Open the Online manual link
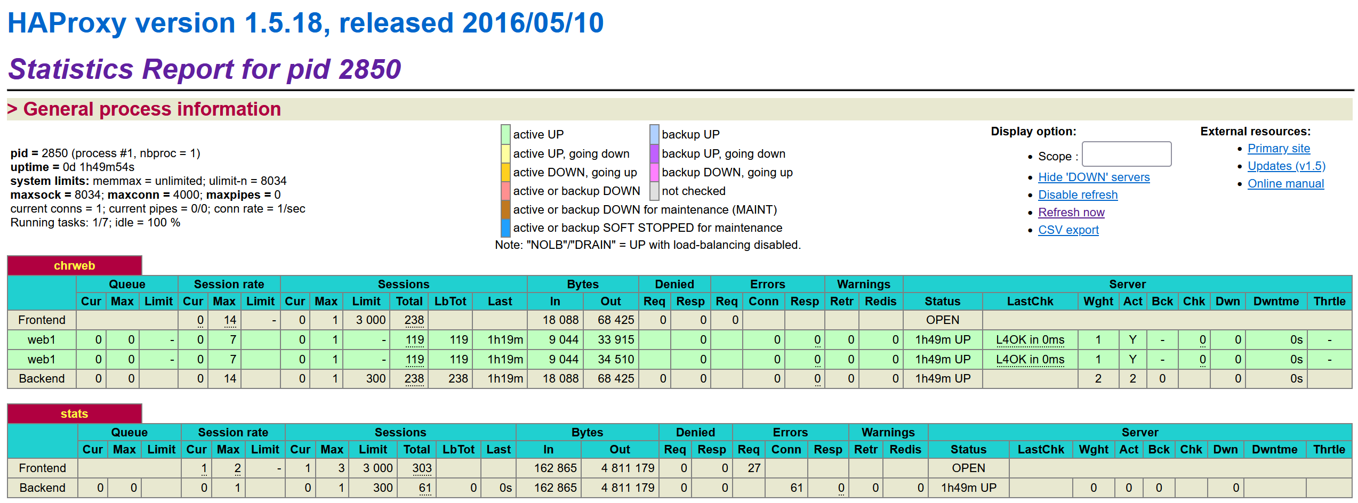This screenshot has width=1358, height=503. coord(1285,184)
